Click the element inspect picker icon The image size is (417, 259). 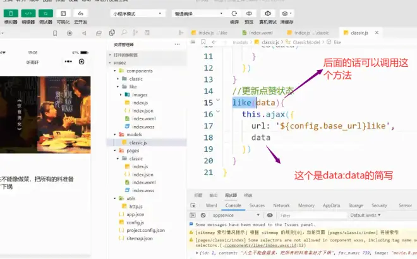(x=194, y=205)
